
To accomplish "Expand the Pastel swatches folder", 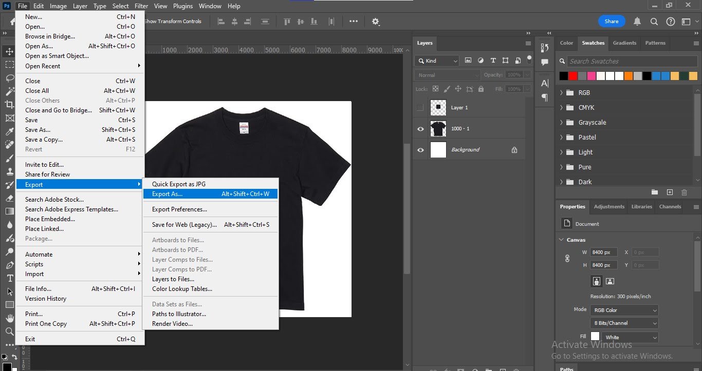I will [x=561, y=138].
